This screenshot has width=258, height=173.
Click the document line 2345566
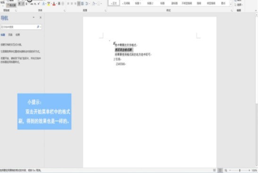pyautogui.click(x=121, y=64)
